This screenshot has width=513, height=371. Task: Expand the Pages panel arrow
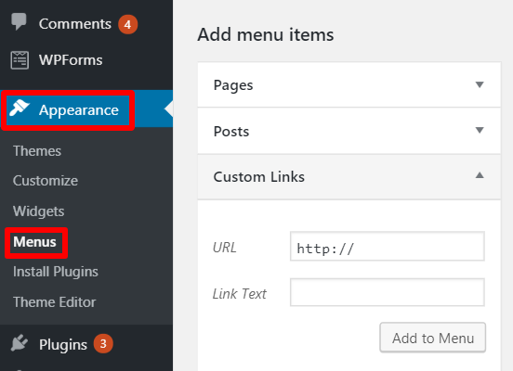point(480,85)
